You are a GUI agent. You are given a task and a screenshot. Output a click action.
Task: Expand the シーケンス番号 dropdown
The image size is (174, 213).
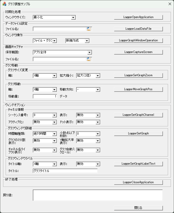point(54,115)
